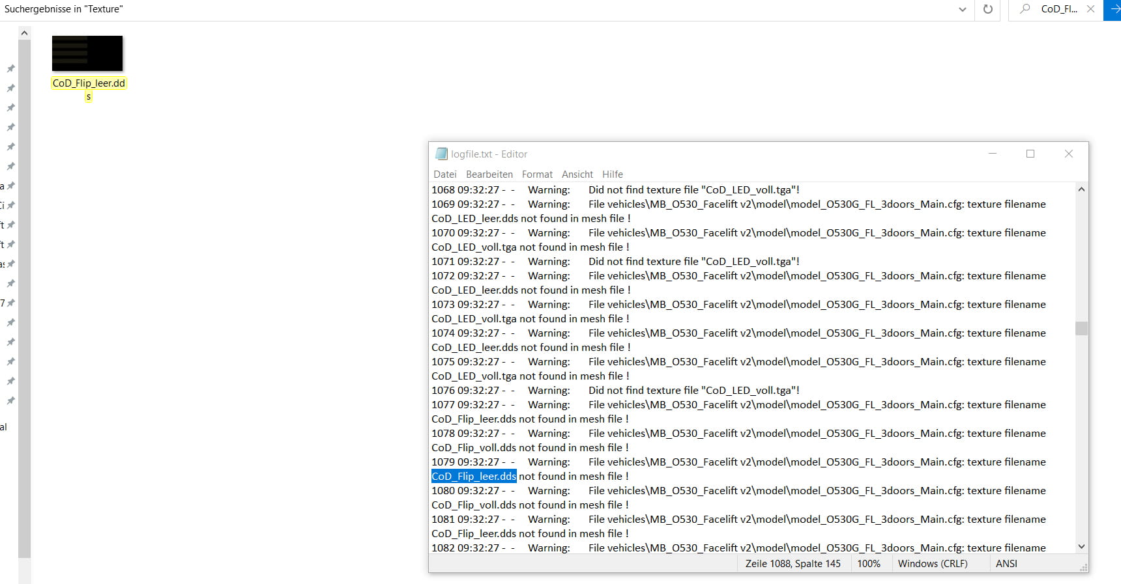1121x584 pixels.
Task: Open the Bearbeiten menu
Action: pos(489,174)
